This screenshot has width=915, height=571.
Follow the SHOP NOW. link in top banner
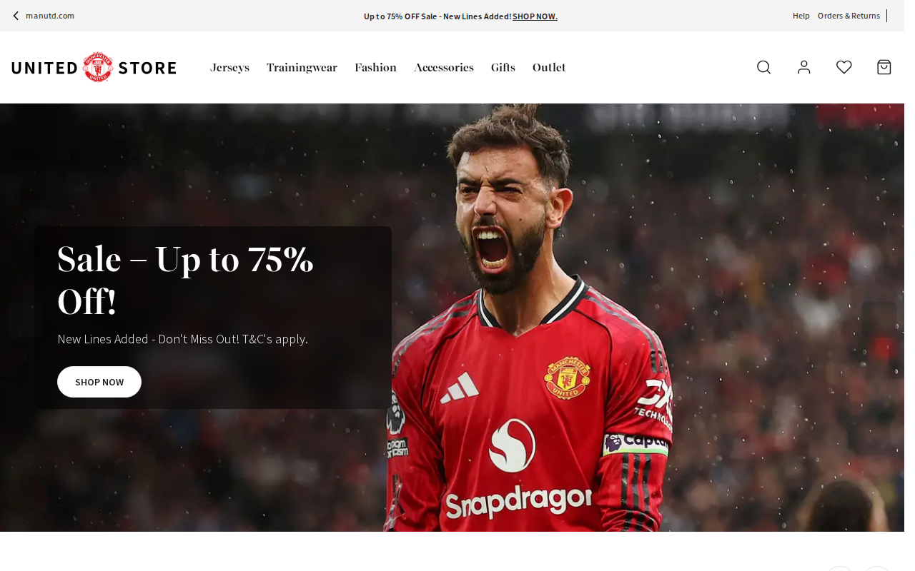pyautogui.click(x=535, y=16)
